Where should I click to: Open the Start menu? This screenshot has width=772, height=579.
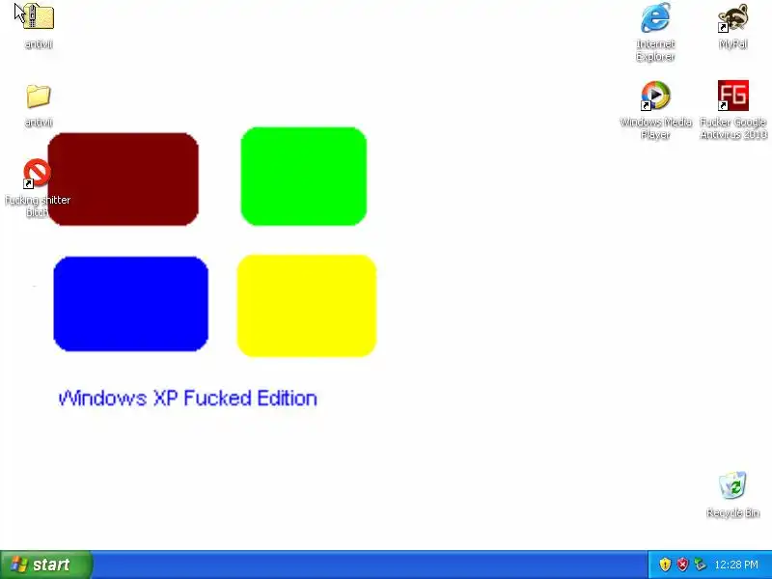[x=45, y=565]
